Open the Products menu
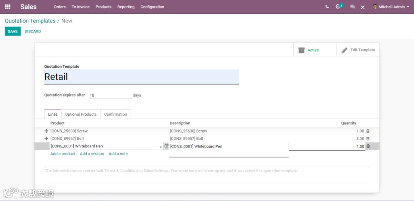This screenshot has width=414, height=201. 103,7
